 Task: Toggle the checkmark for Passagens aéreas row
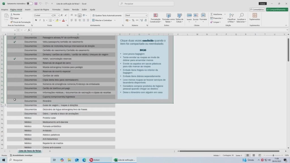[14, 38]
